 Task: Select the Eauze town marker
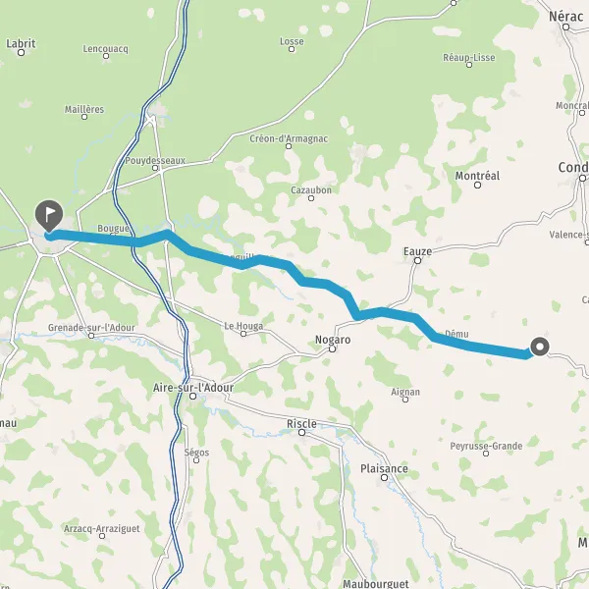click(417, 260)
